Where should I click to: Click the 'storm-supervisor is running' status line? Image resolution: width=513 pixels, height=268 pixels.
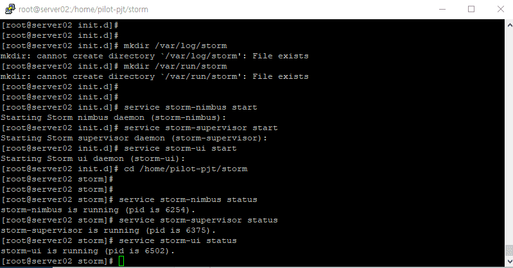point(108,230)
